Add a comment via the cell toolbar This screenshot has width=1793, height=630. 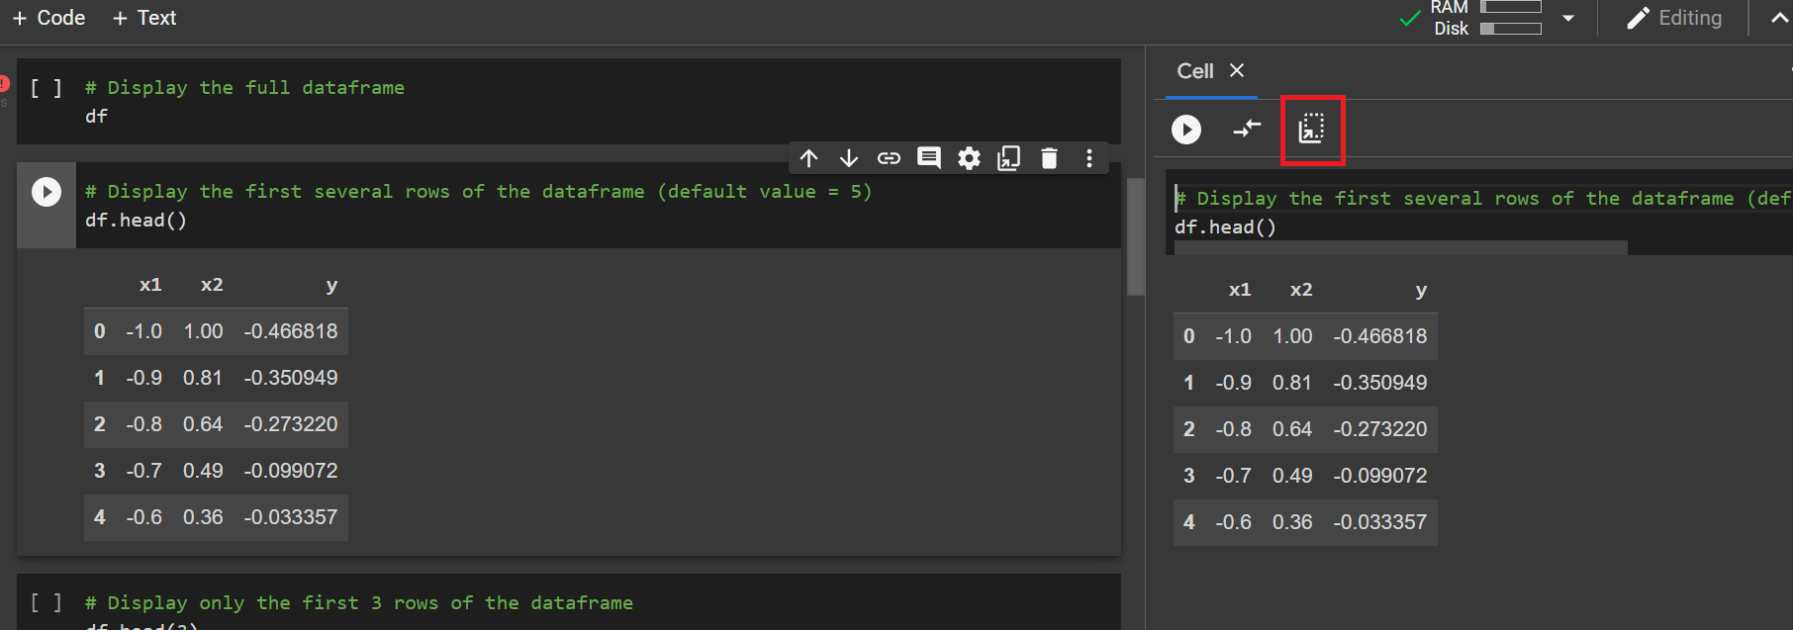coord(928,158)
